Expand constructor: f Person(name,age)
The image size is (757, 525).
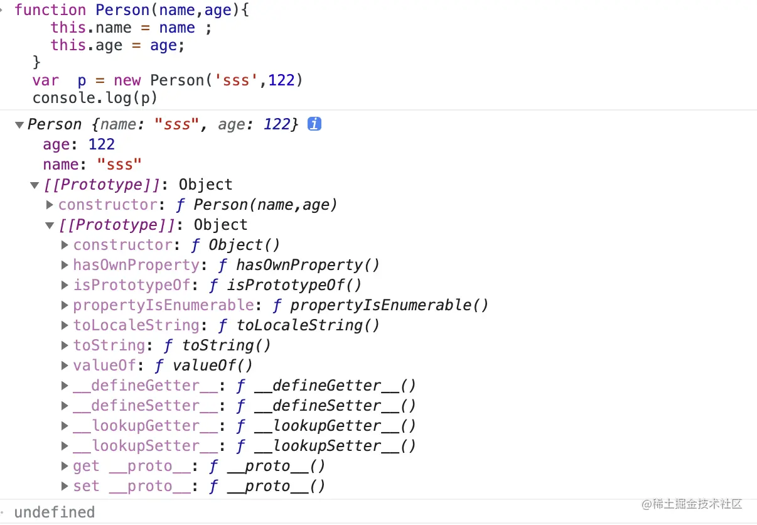click(50, 205)
